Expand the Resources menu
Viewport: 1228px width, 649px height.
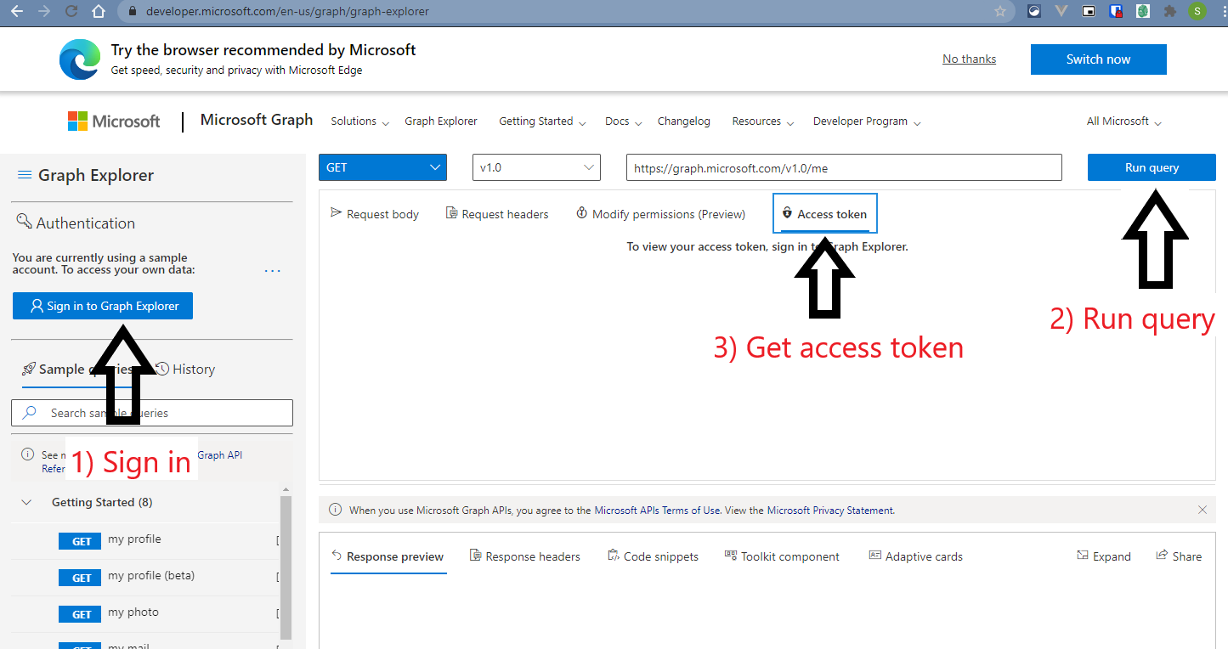tap(763, 121)
